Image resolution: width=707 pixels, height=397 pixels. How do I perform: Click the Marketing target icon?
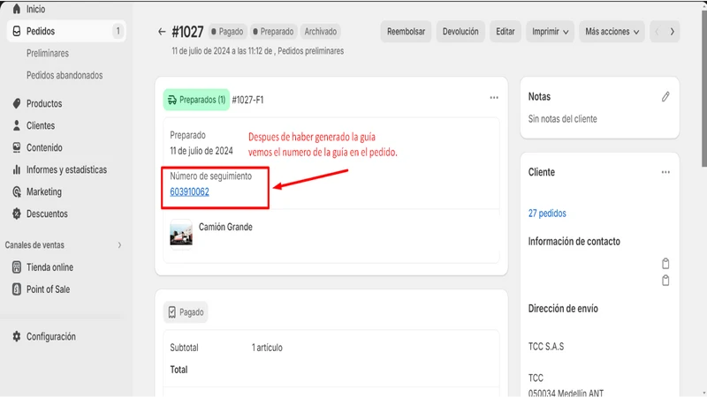tap(17, 191)
